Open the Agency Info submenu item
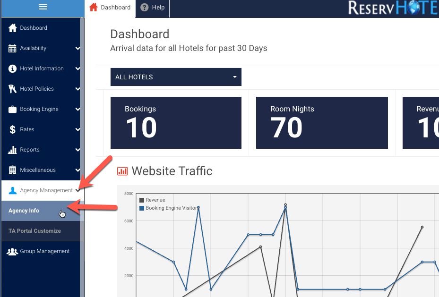This screenshot has height=297, width=439. (43, 211)
